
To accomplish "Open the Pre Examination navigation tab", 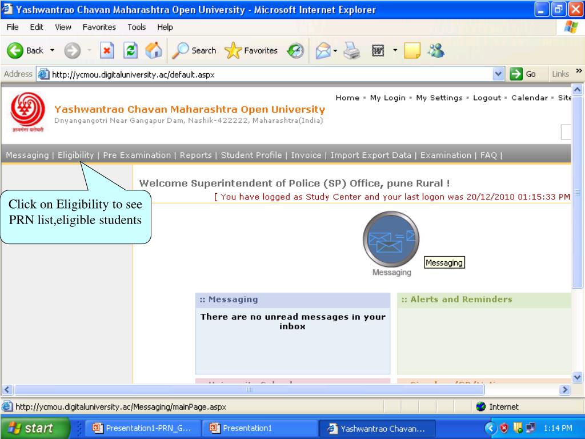I will point(137,155).
